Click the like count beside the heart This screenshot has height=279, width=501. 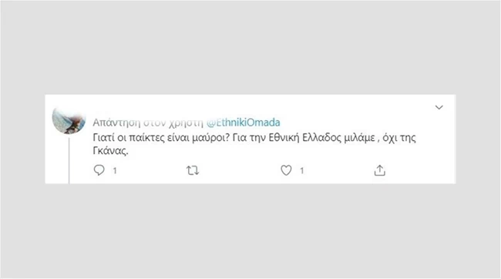tap(301, 170)
